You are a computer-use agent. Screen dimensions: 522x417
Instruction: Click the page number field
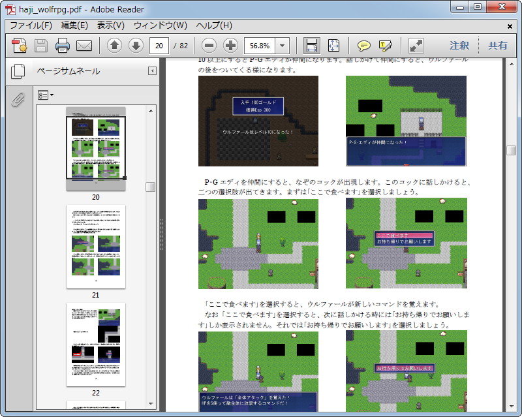coord(159,46)
